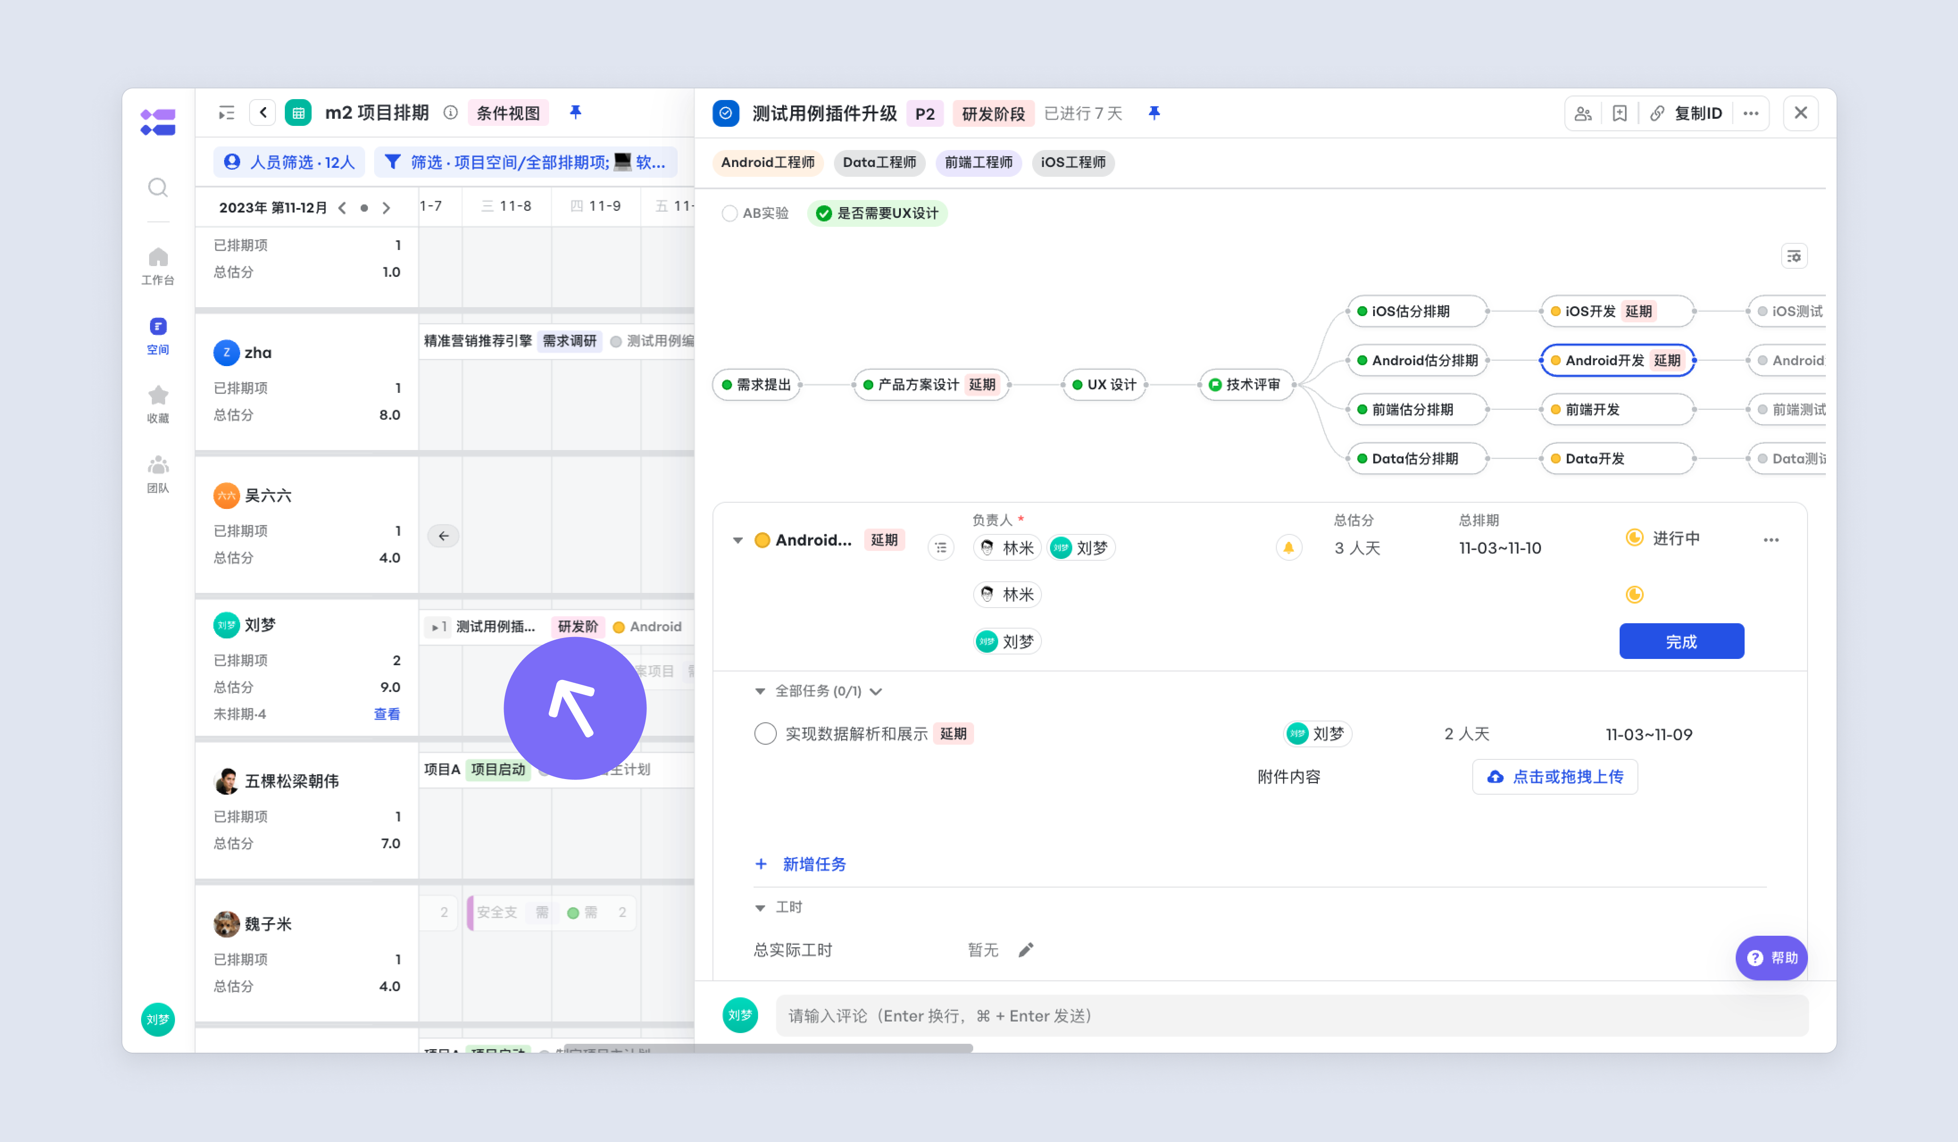Open more options for Android node
This screenshot has height=1142, width=1958.
(x=1771, y=540)
